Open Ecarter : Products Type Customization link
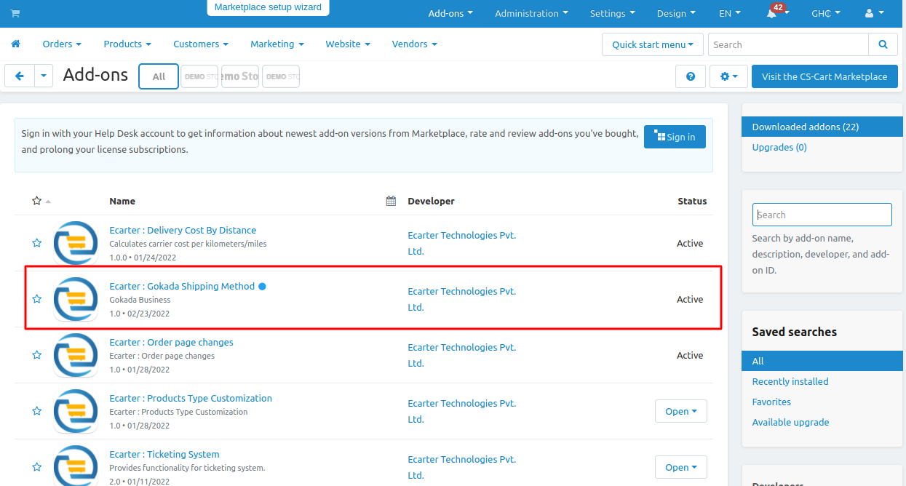Viewport: 906px width, 486px height. coord(191,398)
